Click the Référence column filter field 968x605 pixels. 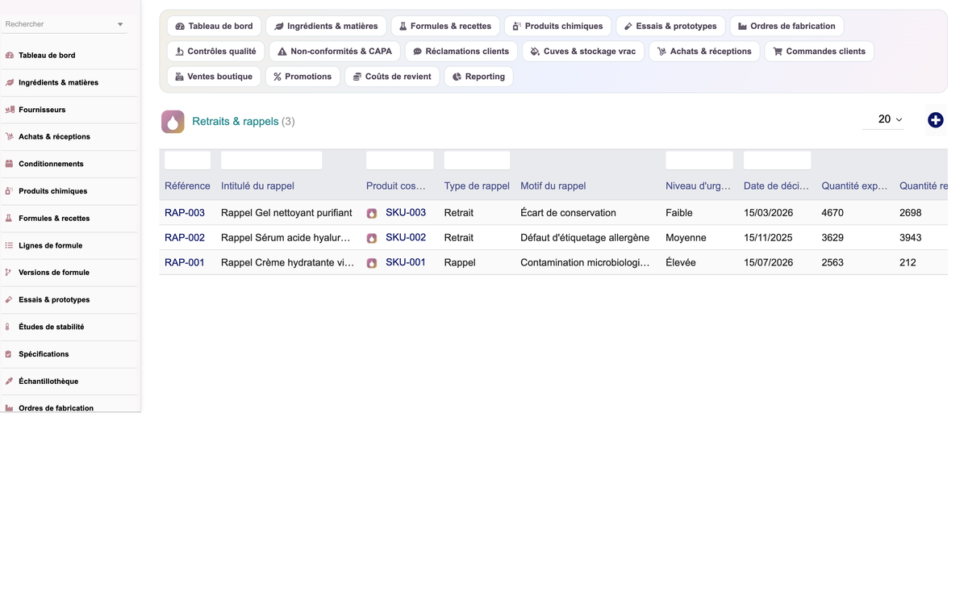pos(187,161)
